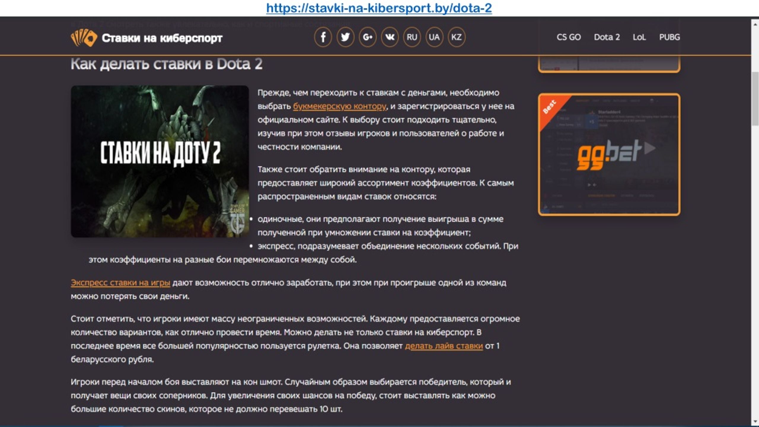Switch to the UA regional site
This screenshot has width=759, height=427.
click(434, 37)
